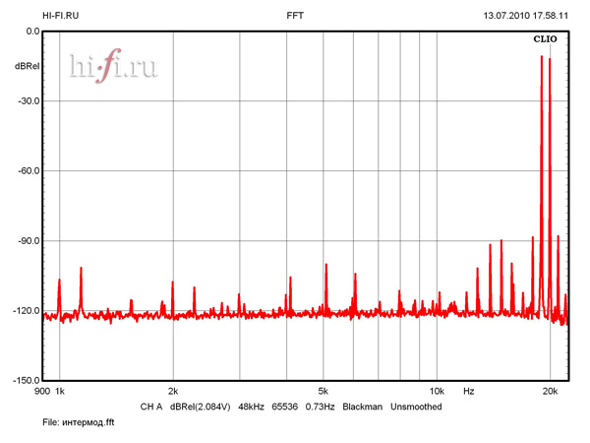Click the 1k frequency axis label
The image size is (590, 443).
(x=59, y=391)
